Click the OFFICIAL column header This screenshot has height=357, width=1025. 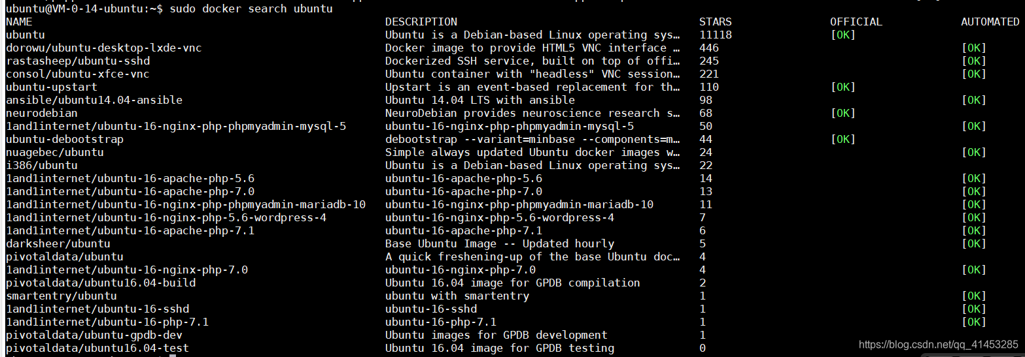coord(856,22)
